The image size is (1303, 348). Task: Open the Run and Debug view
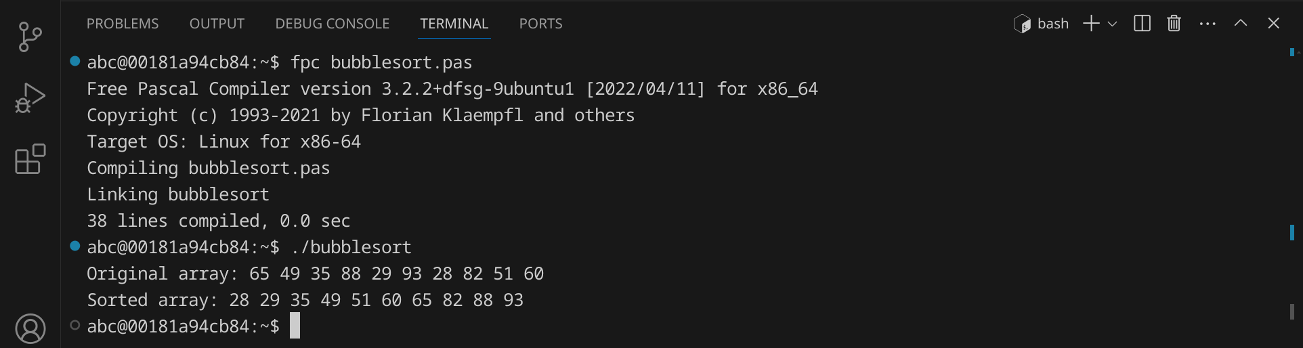click(30, 98)
